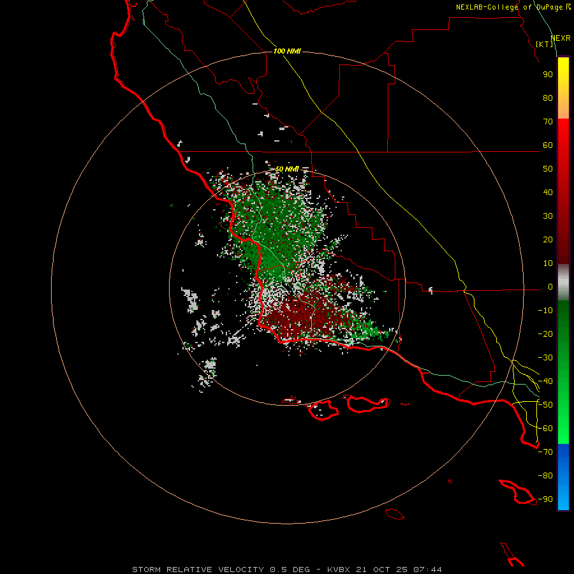Viewport: 574px width, 574px height.
Task: Click the blue bottom segment of the color bar
Action: click(x=563, y=477)
